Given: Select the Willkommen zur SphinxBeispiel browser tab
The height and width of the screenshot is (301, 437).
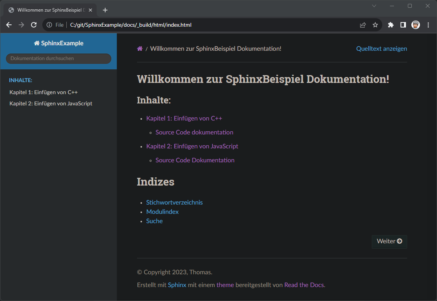Looking at the screenshot, I should pyautogui.click(x=50, y=10).
